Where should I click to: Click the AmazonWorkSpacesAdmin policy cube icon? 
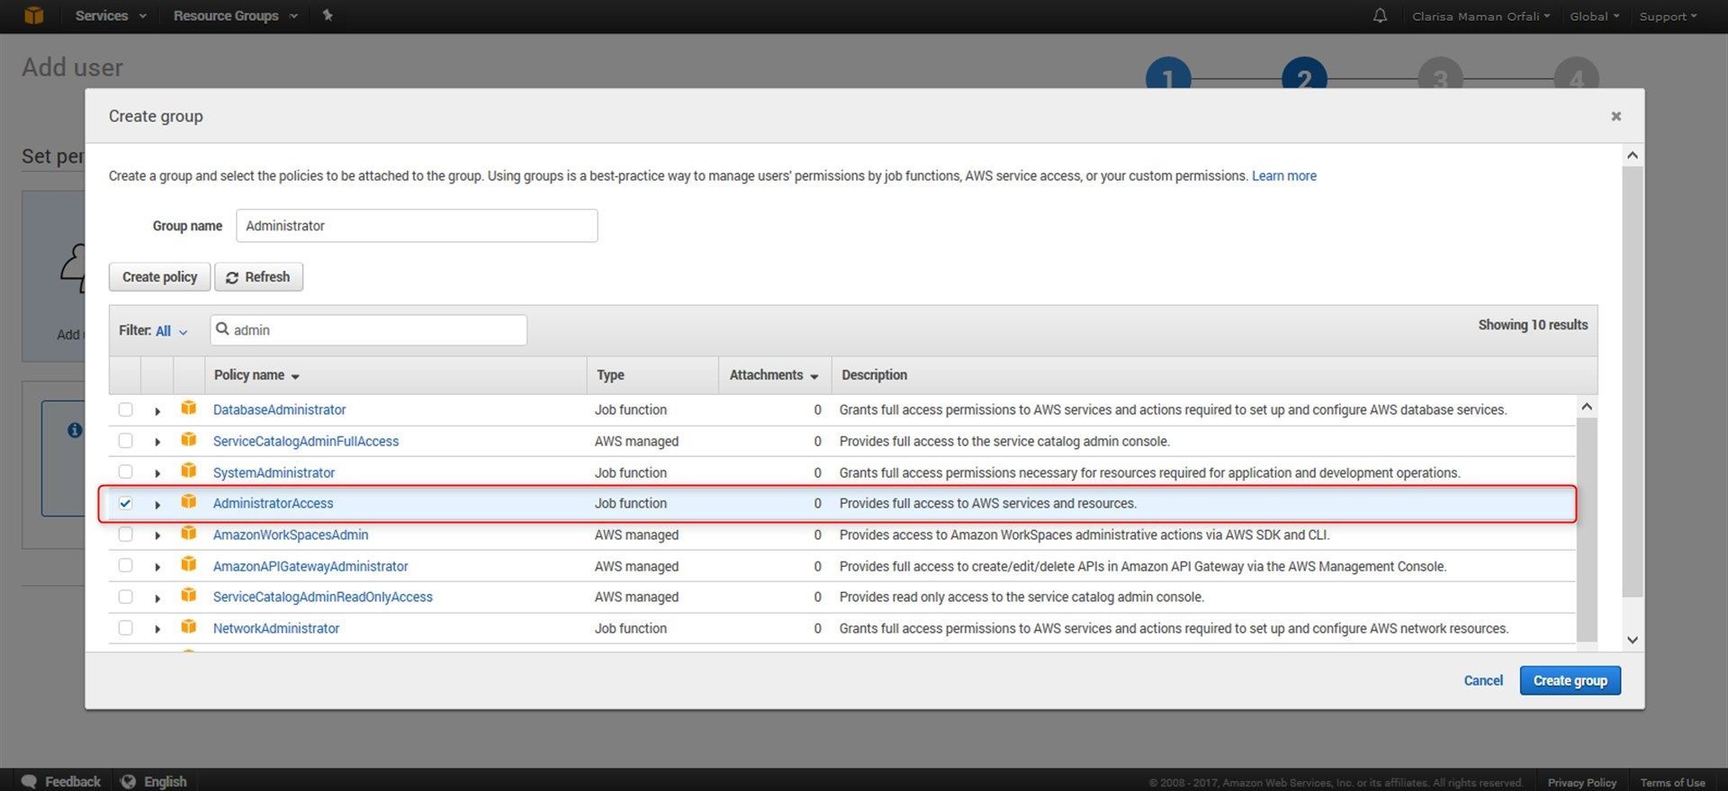coord(188,534)
